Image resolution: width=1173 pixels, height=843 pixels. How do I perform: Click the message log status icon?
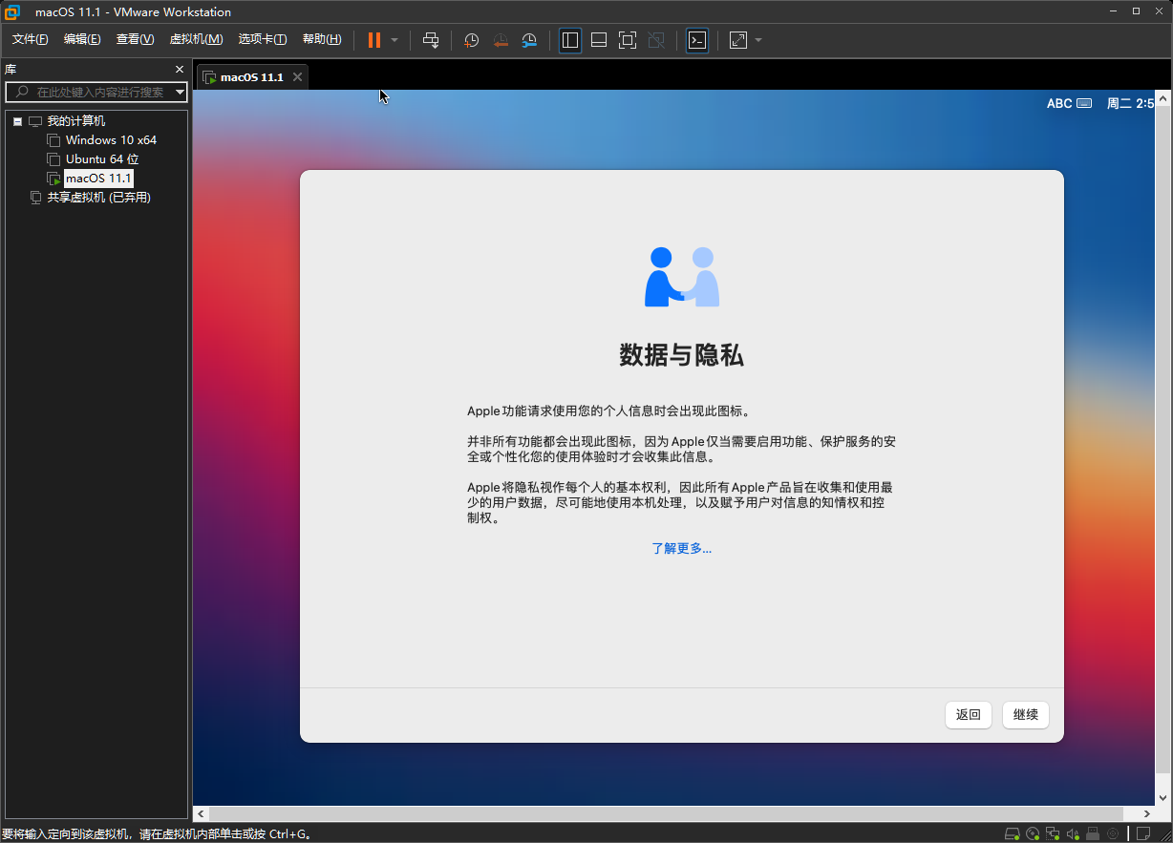(x=1142, y=833)
